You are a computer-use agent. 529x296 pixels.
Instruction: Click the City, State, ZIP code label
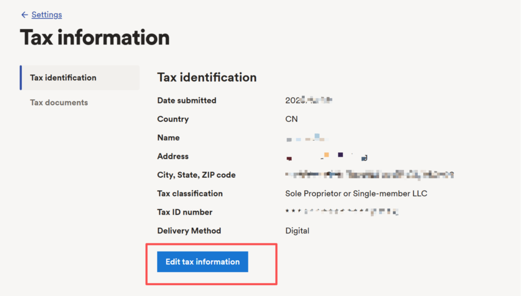coord(196,175)
